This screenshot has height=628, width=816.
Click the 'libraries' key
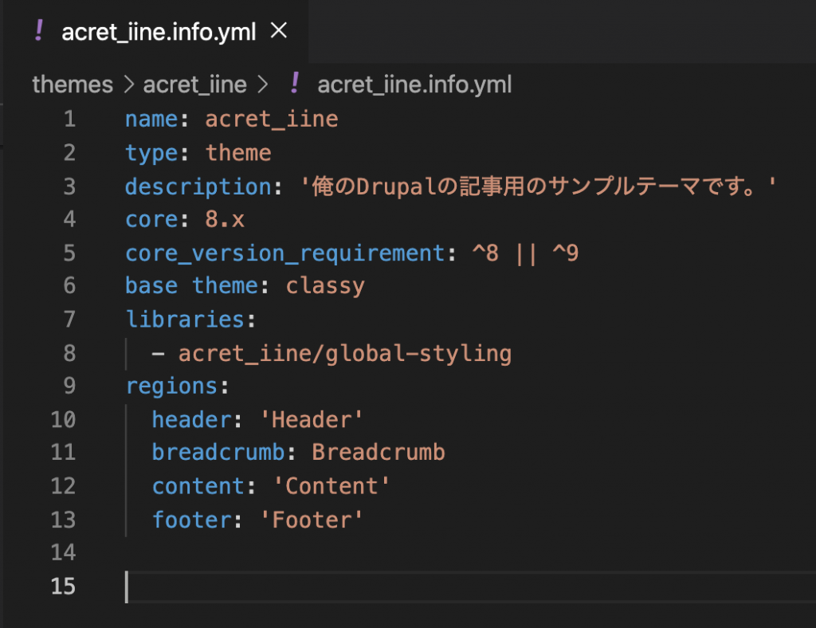pyautogui.click(x=185, y=319)
